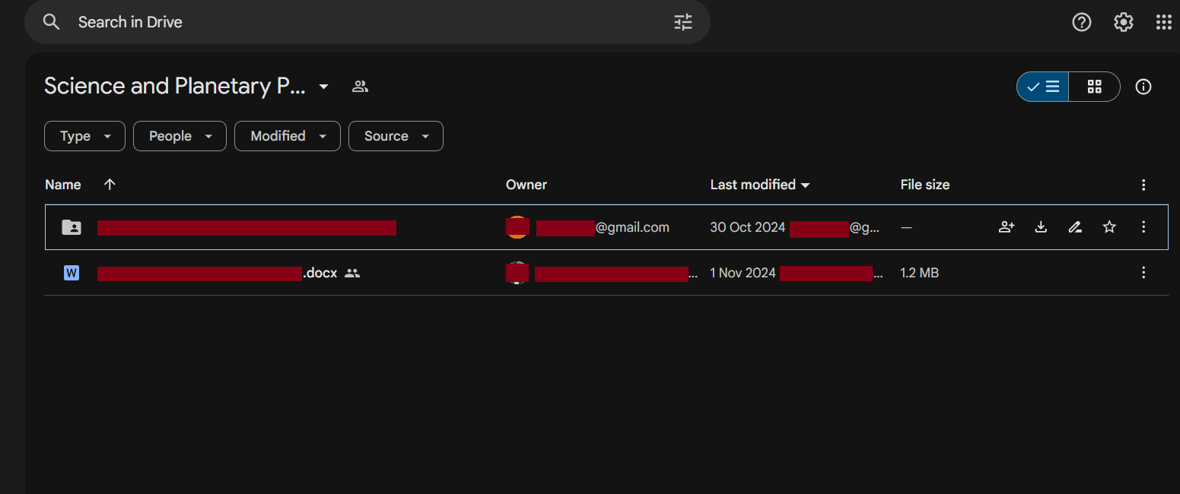Expand the Type filter dropdown
Screen dimensions: 1180x494
84,136
